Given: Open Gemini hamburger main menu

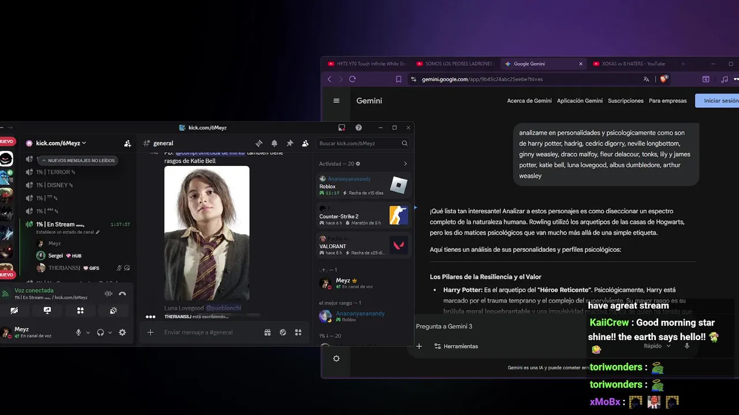Looking at the screenshot, I should click(x=337, y=100).
